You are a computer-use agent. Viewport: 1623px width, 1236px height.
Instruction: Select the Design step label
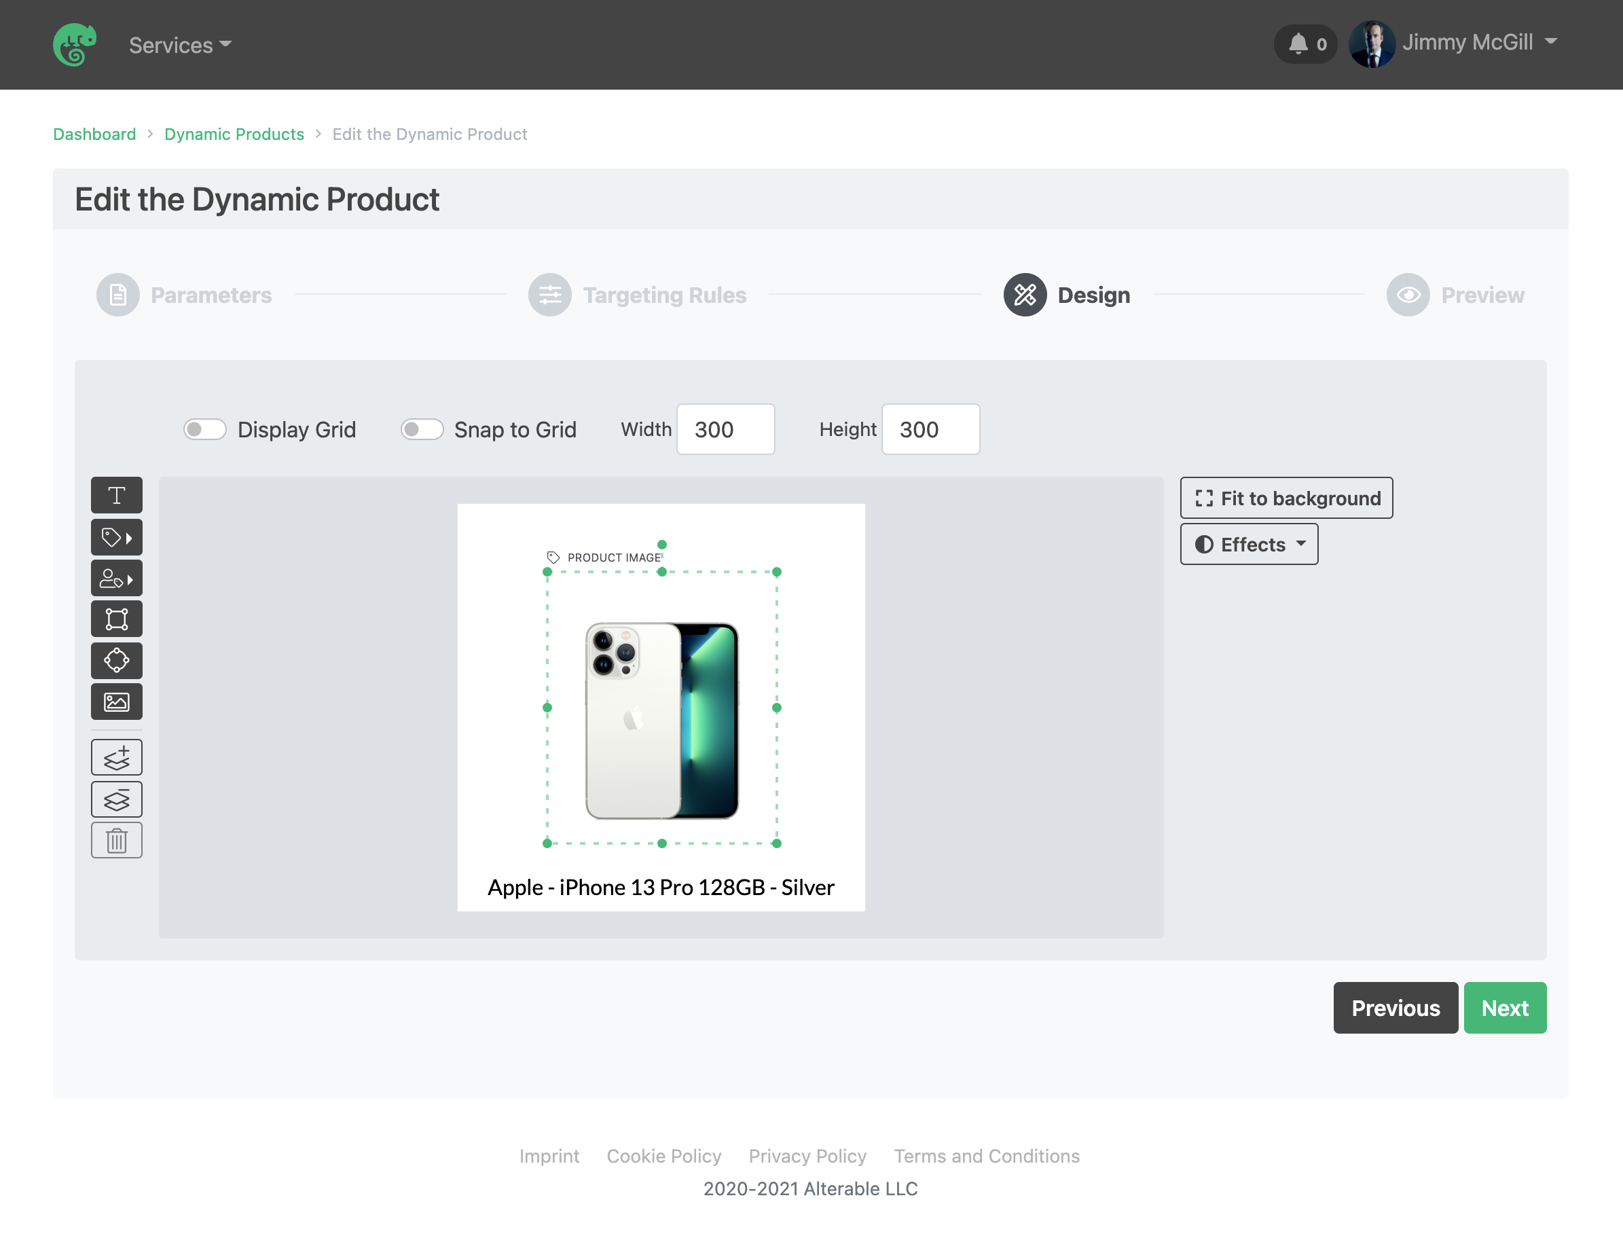[1093, 295]
